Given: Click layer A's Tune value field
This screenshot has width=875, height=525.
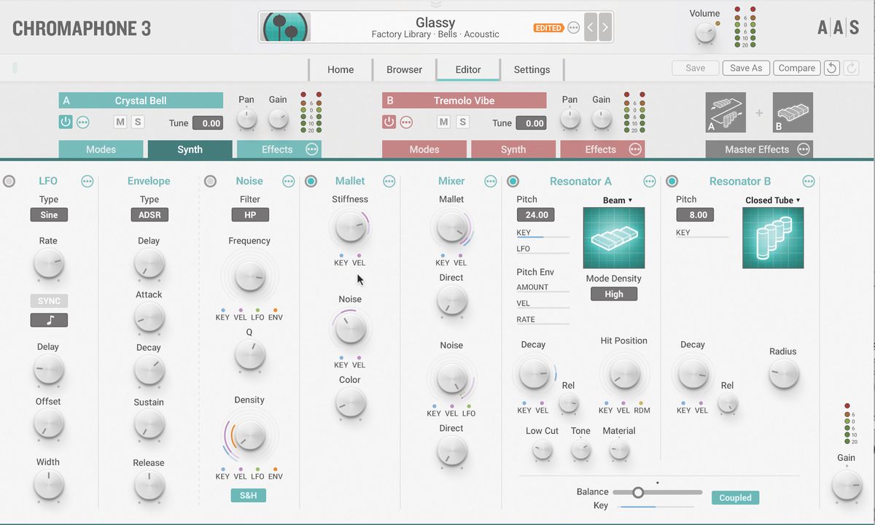Looking at the screenshot, I should (x=209, y=122).
